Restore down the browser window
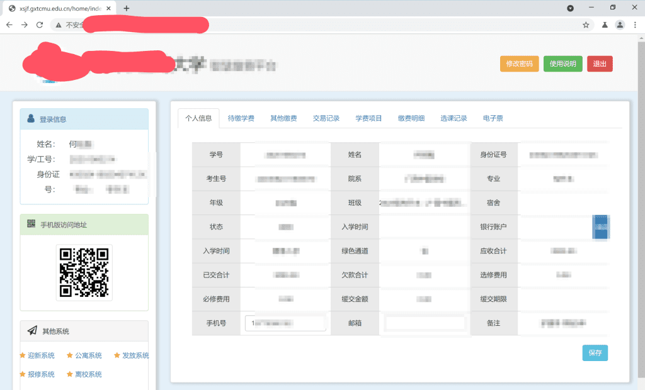Screen dimensions: 645x390 click(612, 8)
